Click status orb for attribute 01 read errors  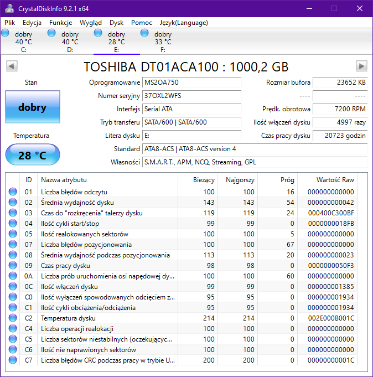pyautogui.click(x=13, y=192)
